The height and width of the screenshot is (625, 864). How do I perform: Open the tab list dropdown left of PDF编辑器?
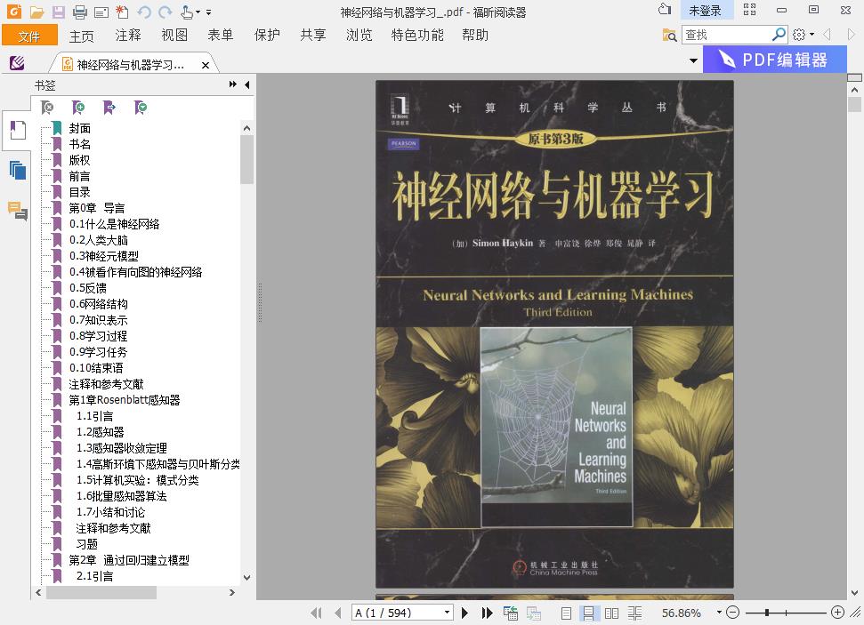694,60
